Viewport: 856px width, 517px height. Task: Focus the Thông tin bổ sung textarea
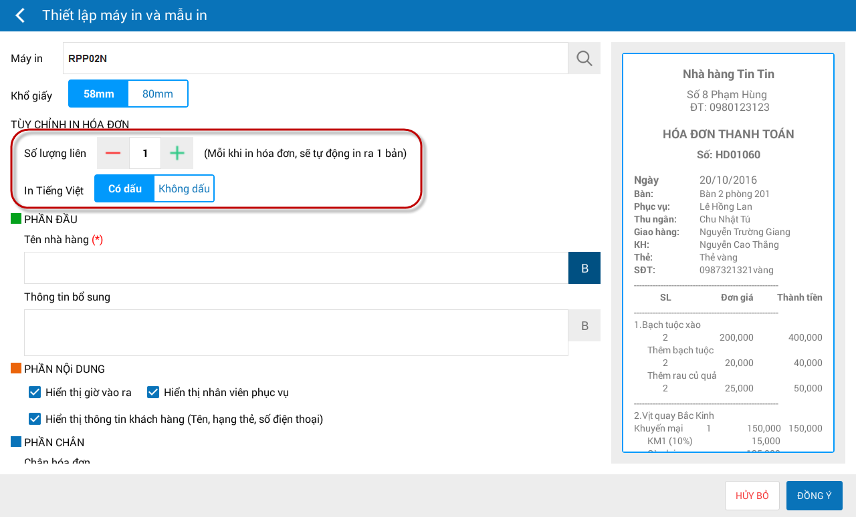pyautogui.click(x=296, y=333)
